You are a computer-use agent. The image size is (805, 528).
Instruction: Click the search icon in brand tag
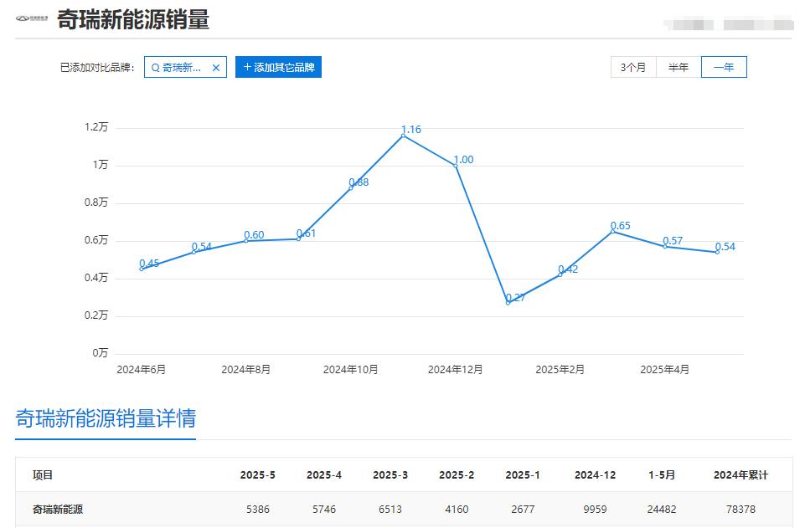[x=155, y=68]
